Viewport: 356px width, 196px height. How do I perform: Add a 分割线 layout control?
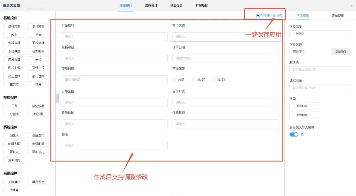[14, 114]
